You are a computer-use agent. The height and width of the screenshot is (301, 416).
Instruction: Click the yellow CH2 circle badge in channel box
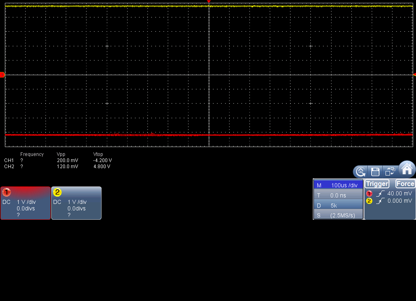click(x=57, y=192)
